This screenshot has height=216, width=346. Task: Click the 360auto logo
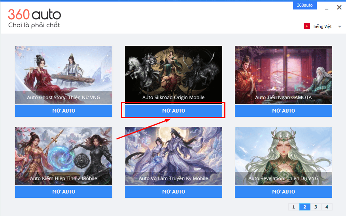[x=34, y=18]
